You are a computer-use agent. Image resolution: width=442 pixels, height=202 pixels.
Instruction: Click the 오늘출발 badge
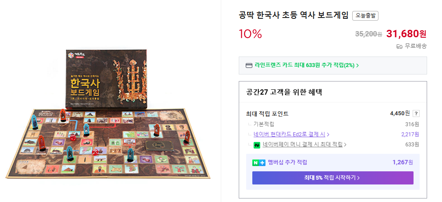[x=365, y=16]
